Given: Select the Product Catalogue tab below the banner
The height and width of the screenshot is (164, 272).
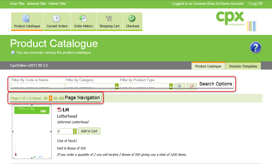Looking at the screenshot, I should tap(208, 66).
